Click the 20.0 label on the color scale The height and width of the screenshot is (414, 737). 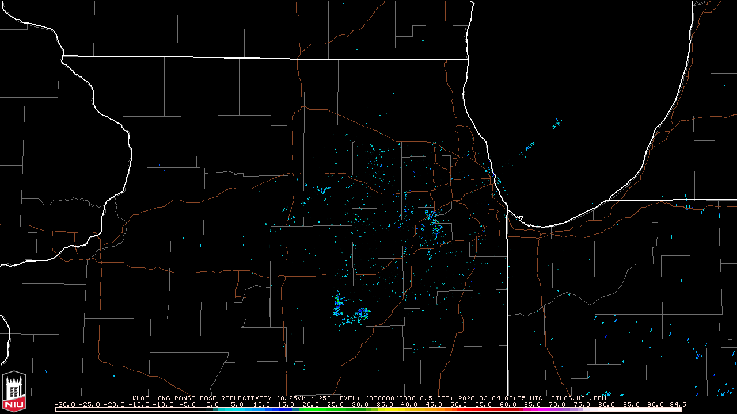310,404
